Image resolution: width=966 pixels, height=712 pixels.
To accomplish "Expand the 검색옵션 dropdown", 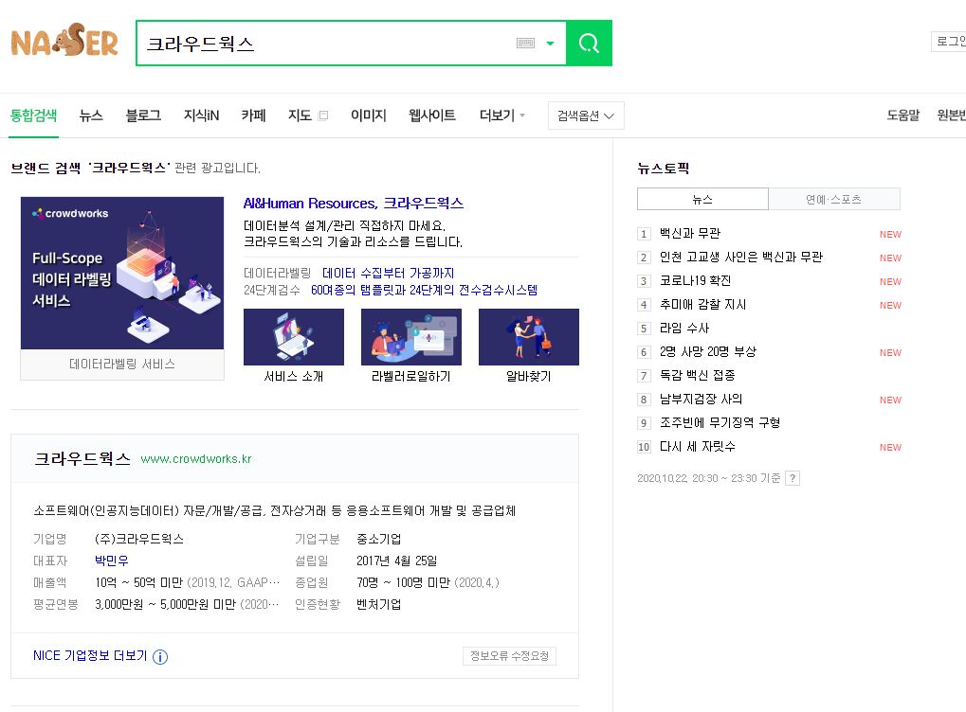I will (586, 116).
